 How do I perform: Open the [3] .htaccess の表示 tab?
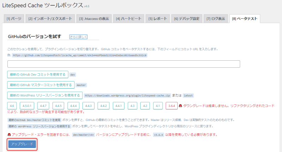click(93, 19)
